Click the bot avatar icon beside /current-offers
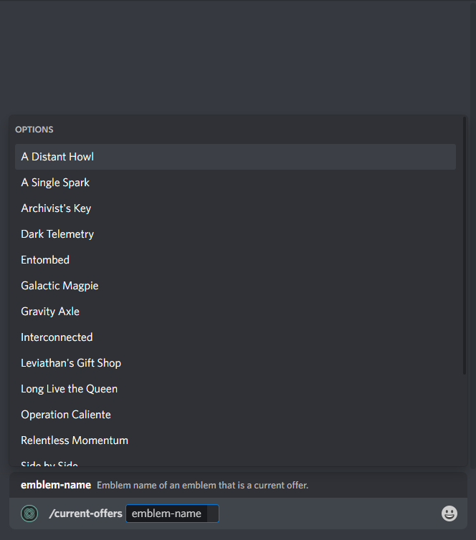The height and width of the screenshot is (540, 476). 29,514
